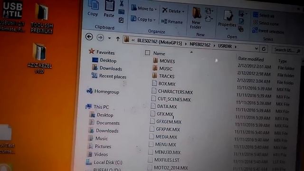Viewport: 304px width, 171px height.
Task: Select the TRACKS folder
Action: (x=167, y=76)
